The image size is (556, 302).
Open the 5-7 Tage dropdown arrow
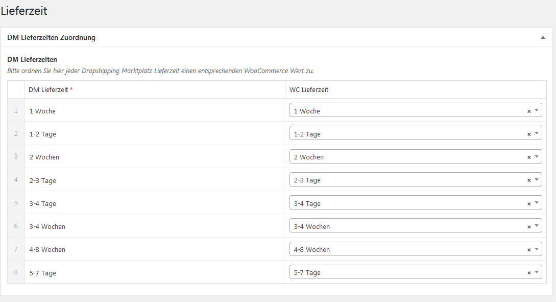point(537,272)
